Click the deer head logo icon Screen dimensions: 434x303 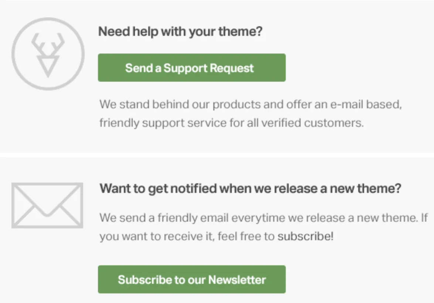pyautogui.click(x=48, y=54)
